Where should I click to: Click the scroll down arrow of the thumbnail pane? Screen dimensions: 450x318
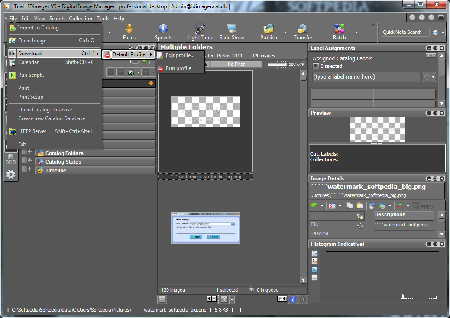[303, 280]
